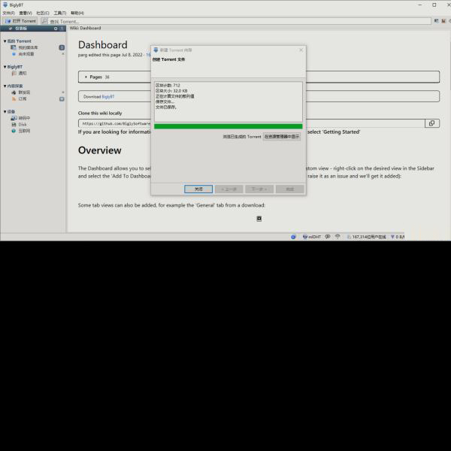Click the plus badge beside Subscriptions
Image resolution: width=451 pixels, height=451 pixels.
pyautogui.click(x=62, y=99)
